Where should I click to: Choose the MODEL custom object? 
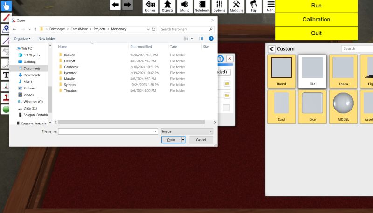click(x=343, y=107)
